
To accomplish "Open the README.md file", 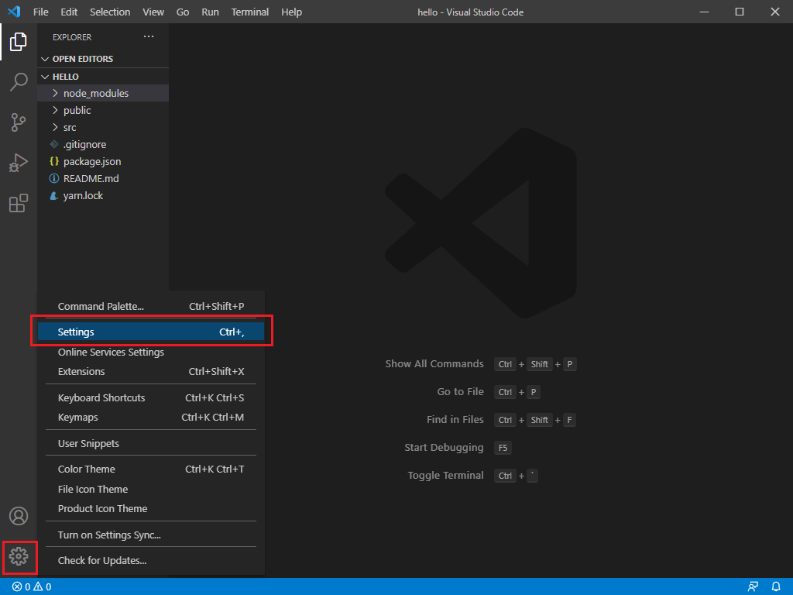I will [103, 179].
